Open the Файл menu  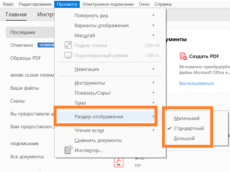tap(8, 4)
